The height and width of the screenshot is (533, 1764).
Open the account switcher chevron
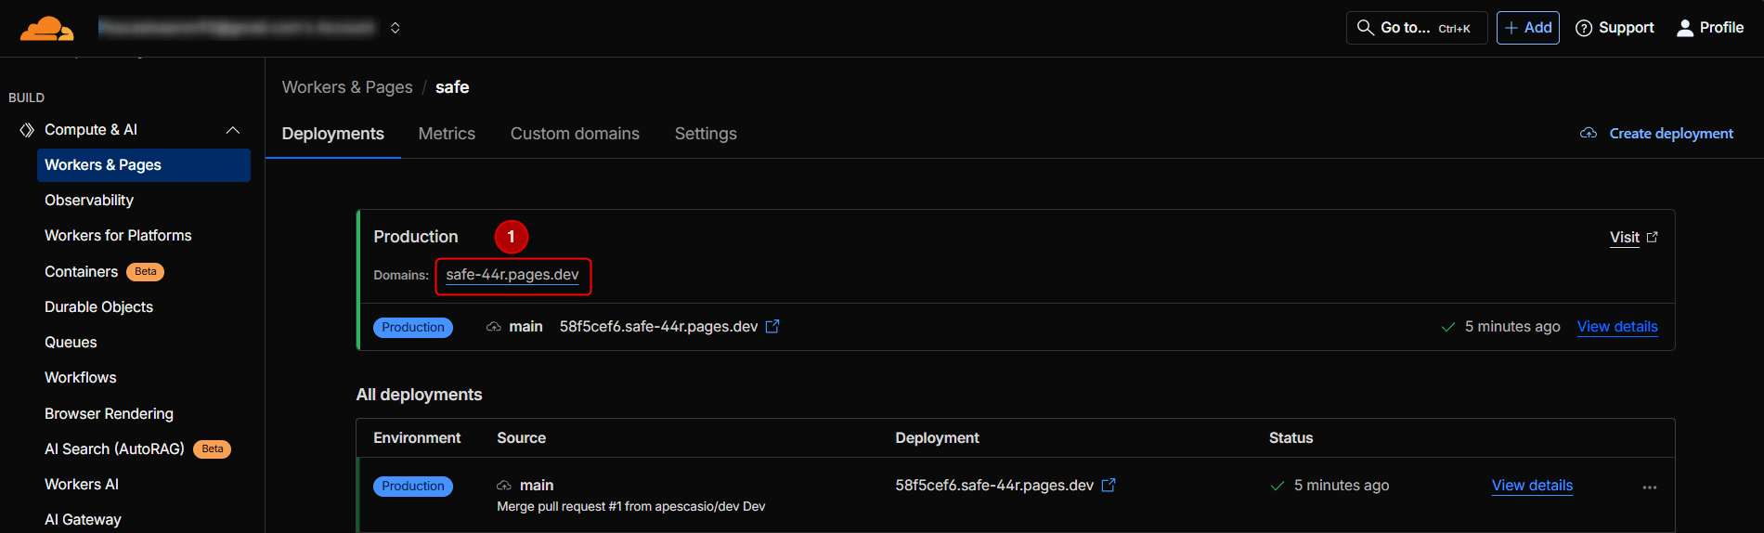click(395, 28)
